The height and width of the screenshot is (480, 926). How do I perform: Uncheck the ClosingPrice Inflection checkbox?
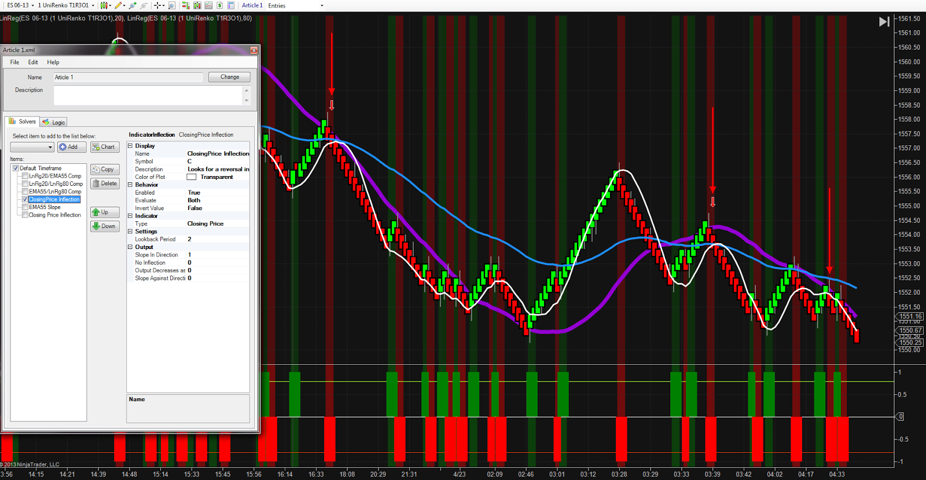coord(25,200)
